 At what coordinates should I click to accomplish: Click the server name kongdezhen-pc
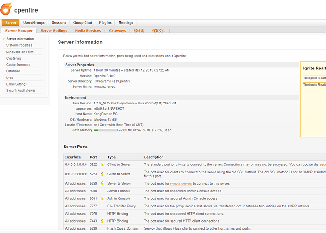coord(104,87)
